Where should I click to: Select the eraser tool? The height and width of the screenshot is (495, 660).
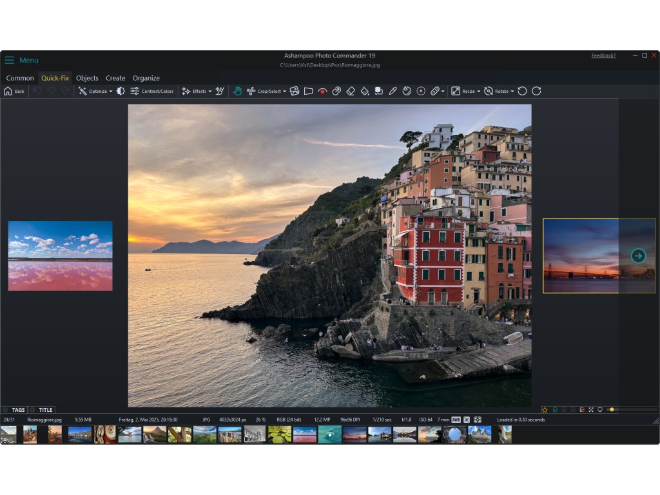(x=351, y=92)
